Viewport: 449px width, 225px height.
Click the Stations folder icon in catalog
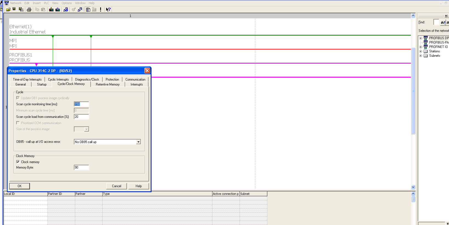pos(426,51)
